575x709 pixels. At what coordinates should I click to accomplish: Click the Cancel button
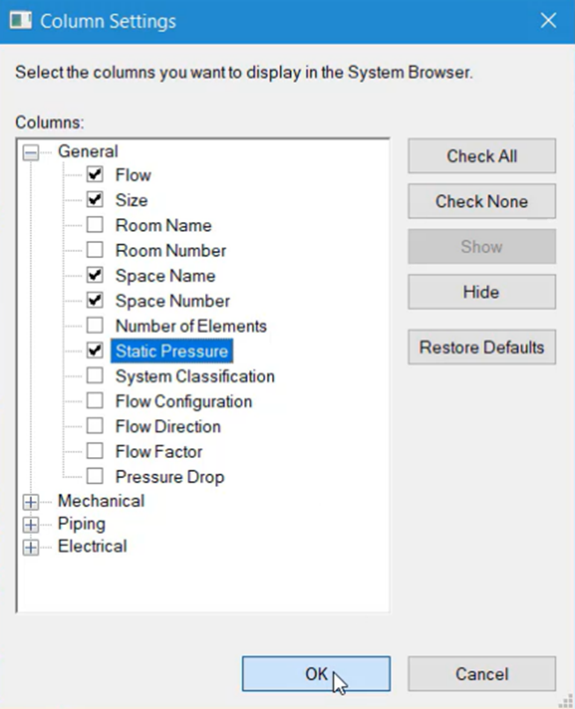click(482, 674)
